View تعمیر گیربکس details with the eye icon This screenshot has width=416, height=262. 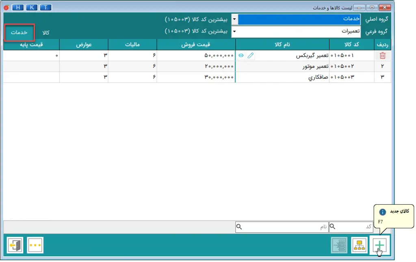click(x=240, y=55)
